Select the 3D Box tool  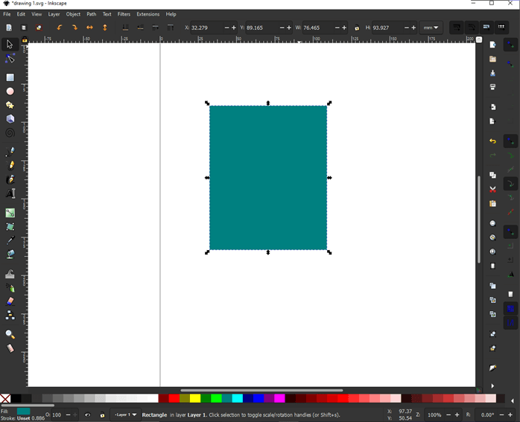(10, 119)
